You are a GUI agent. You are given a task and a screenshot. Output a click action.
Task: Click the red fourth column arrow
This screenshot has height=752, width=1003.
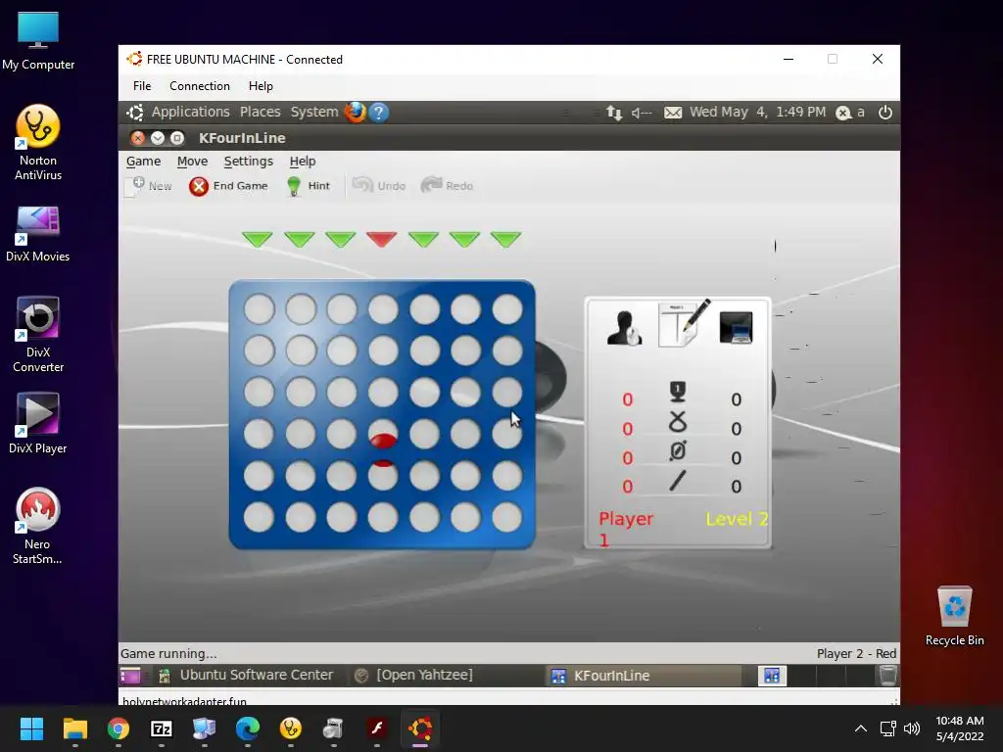pyautogui.click(x=382, y=240)
